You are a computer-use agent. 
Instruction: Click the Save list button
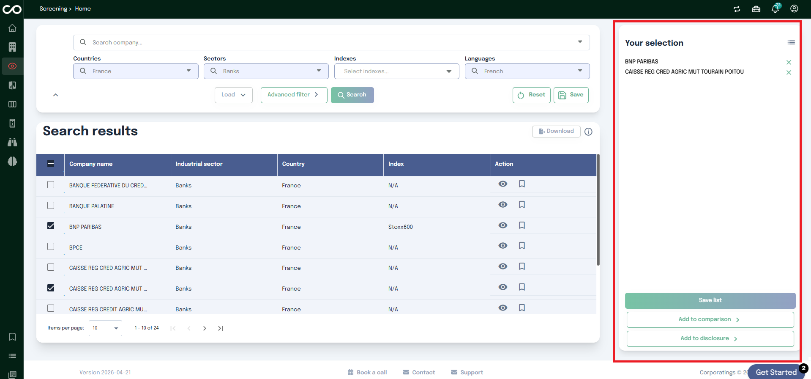[x=710, y=300]
